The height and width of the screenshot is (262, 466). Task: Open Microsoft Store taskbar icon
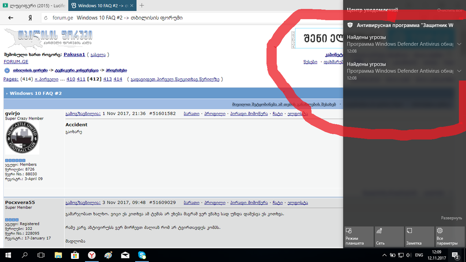[x=75, y=255]
